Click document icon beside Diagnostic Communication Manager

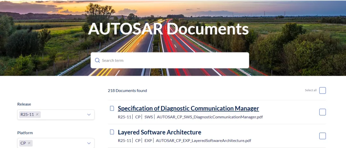pyautogui.click(x=112, y=108)
